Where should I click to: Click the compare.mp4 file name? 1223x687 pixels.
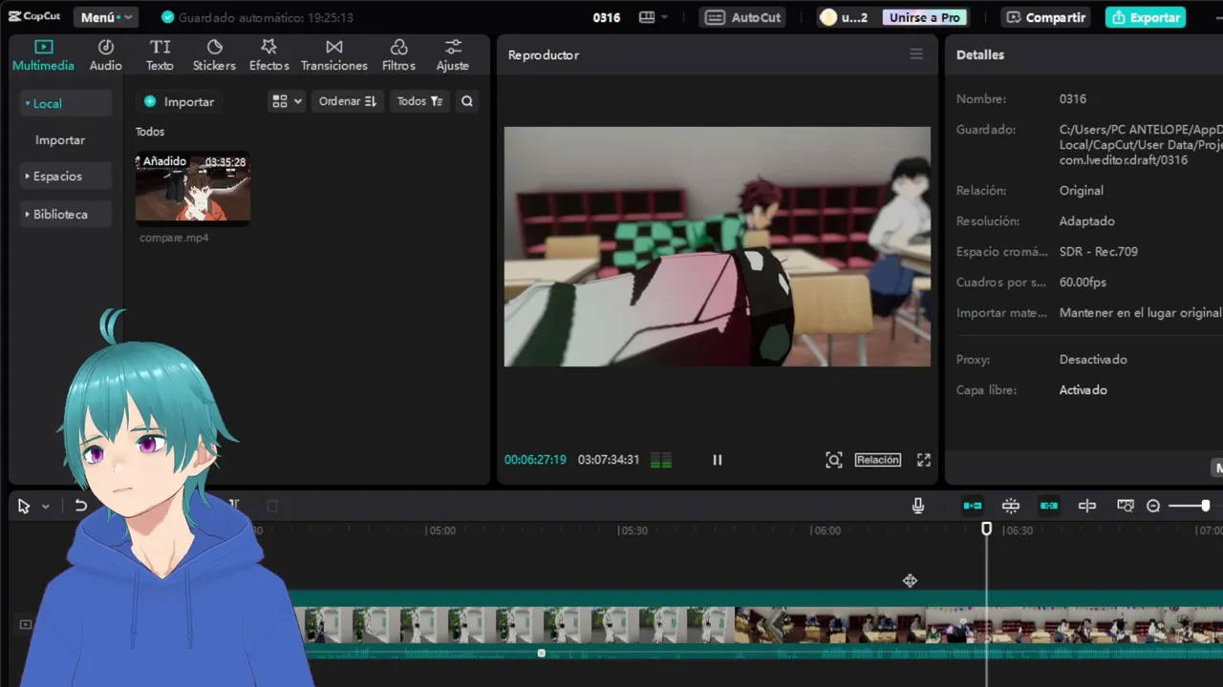pyautogui.click(x=174, y=238)
